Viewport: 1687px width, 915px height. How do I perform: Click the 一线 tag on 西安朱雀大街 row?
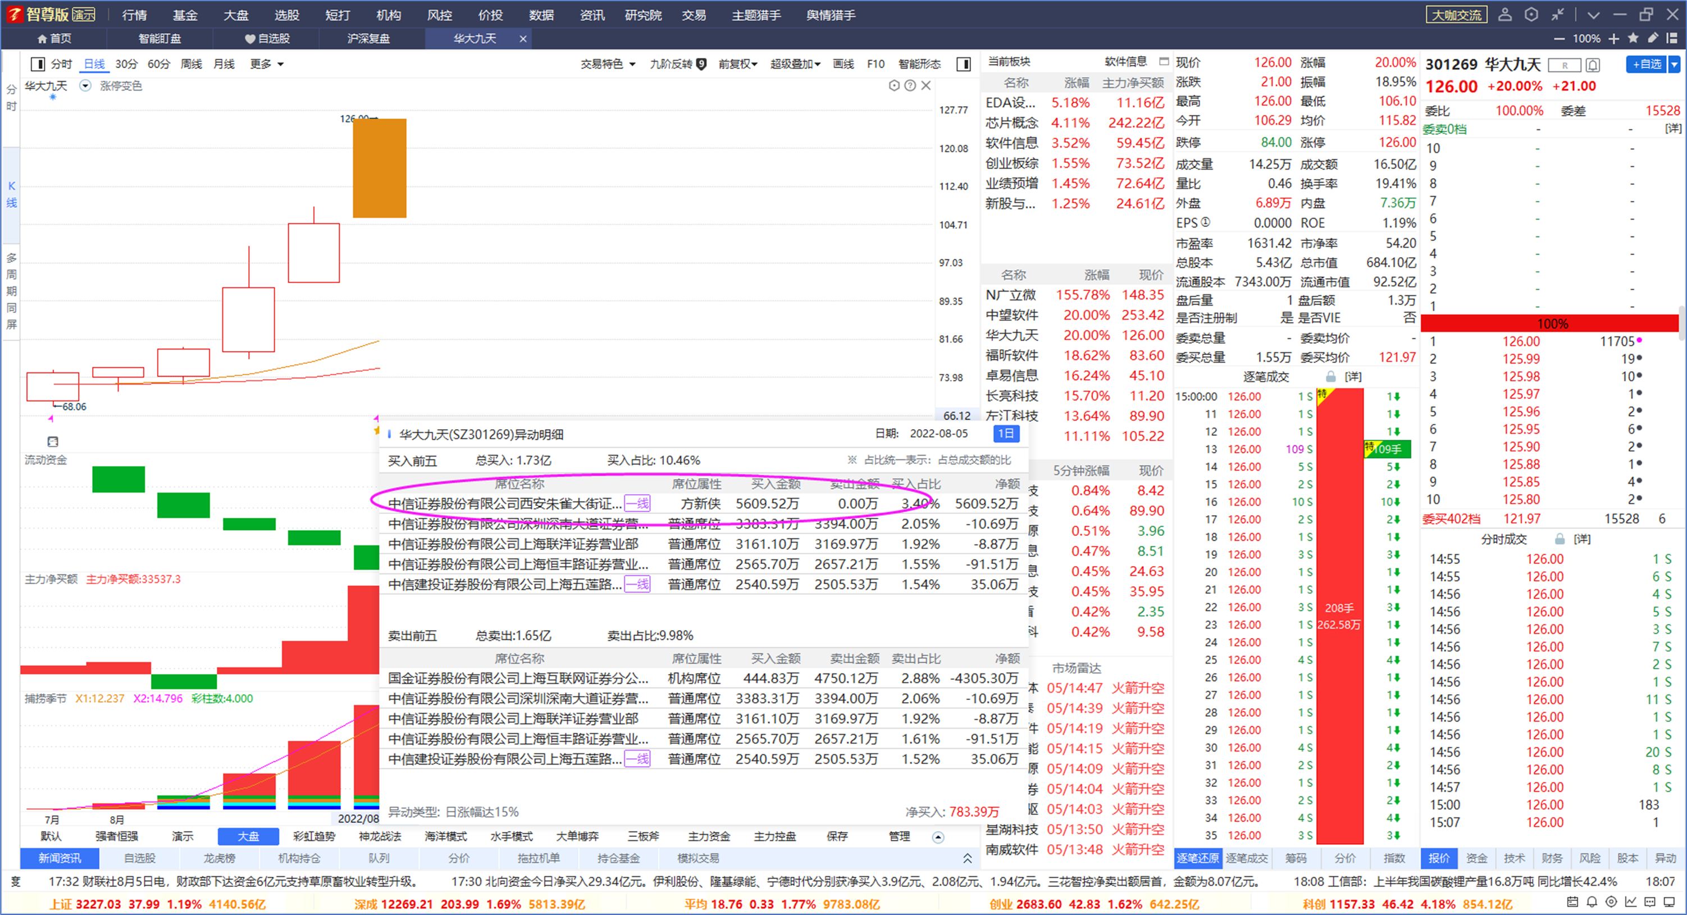click(637, 503)
